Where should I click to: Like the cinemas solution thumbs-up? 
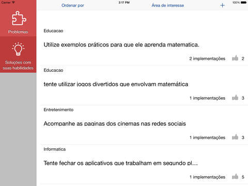[235, 137]
